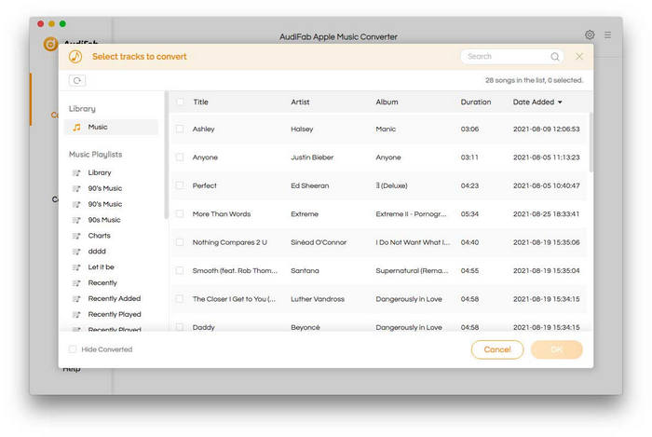Screen dimensions: 652x437
Task: Click the dialog header music note icon
Action: point(75,57)
